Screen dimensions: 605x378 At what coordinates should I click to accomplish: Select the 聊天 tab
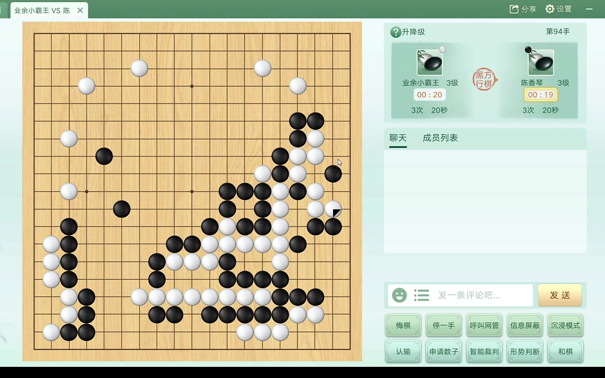[x=398, y=138]
